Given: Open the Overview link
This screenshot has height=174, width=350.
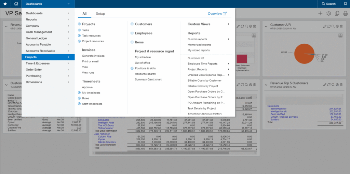Looking at the screenshot, I should [217, 14].
